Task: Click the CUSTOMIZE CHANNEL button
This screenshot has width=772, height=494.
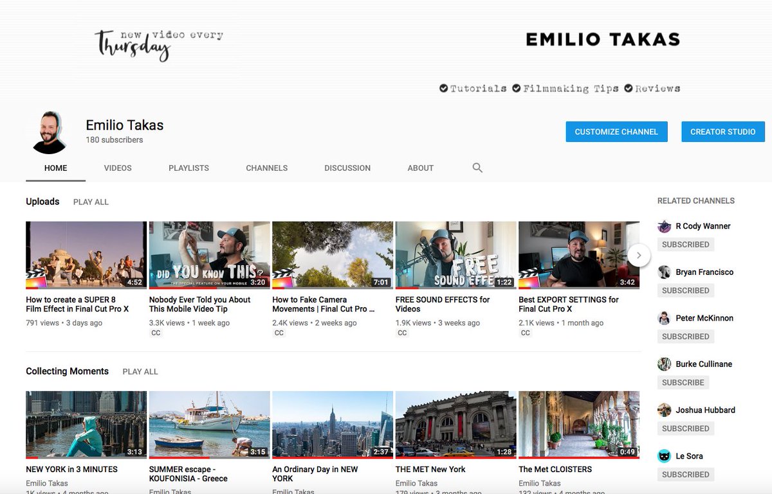Action: click(616, 132)
